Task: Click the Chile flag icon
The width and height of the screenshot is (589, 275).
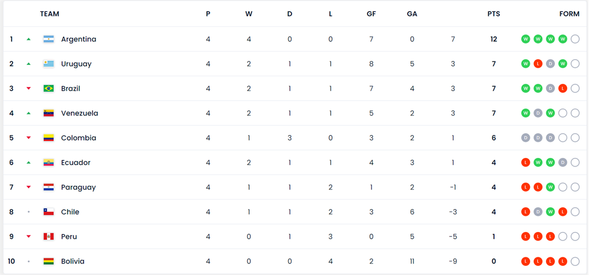Action: coord(48,212)
